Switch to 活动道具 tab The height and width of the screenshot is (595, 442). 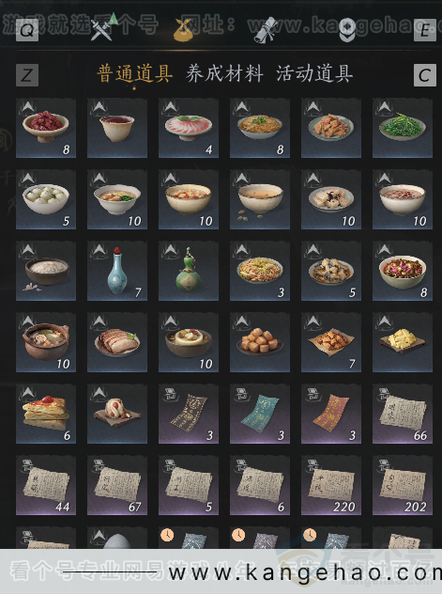click(x=314, y=73)
